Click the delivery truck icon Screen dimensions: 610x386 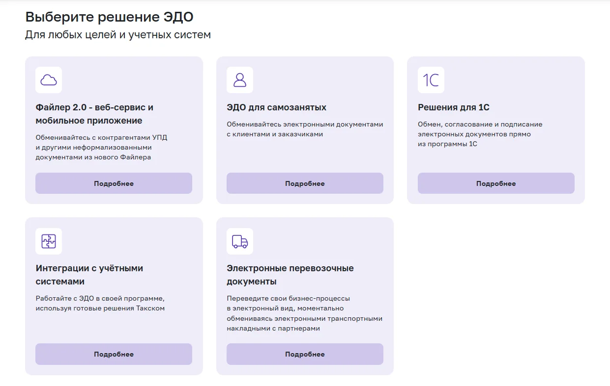pyautogui.click(x=240, y=241)
